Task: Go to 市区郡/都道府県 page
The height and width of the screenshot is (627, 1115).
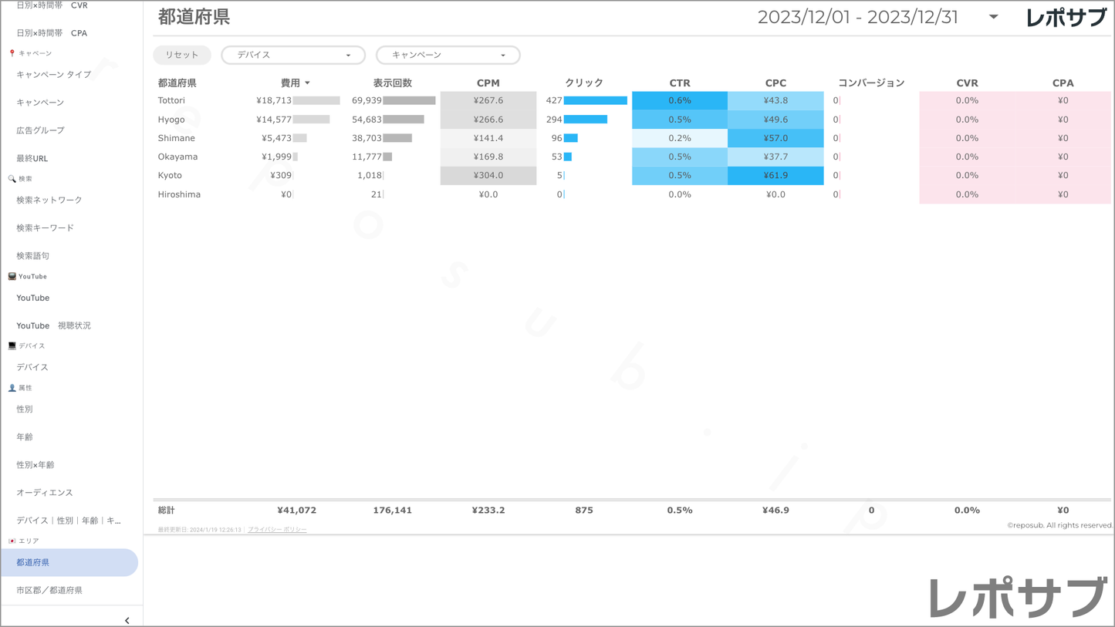Action: coord(49,591)
